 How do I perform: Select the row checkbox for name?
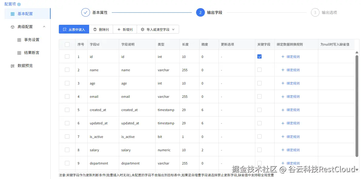[x=67, y=70]
